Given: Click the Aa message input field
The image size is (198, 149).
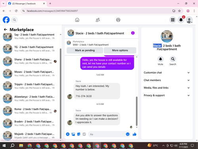Looking at the screenshot, I should (x=107, y=134).
